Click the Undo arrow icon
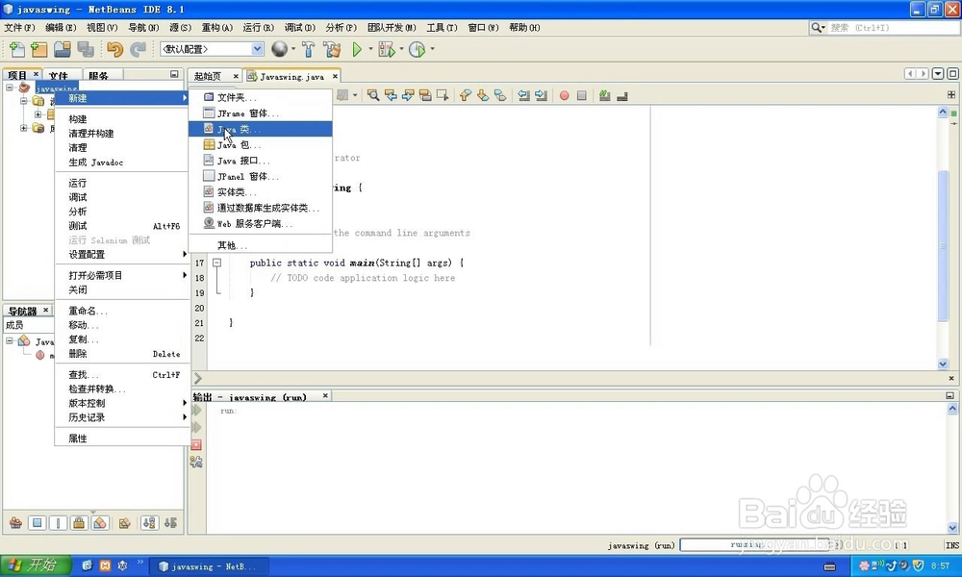 pyautogui.click(x=114, y=49)
